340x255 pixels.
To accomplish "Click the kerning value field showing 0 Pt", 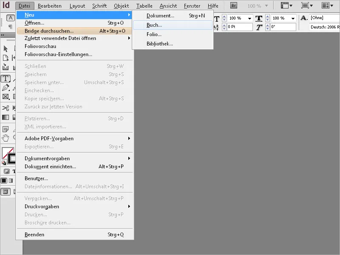I will pos(238,26).
